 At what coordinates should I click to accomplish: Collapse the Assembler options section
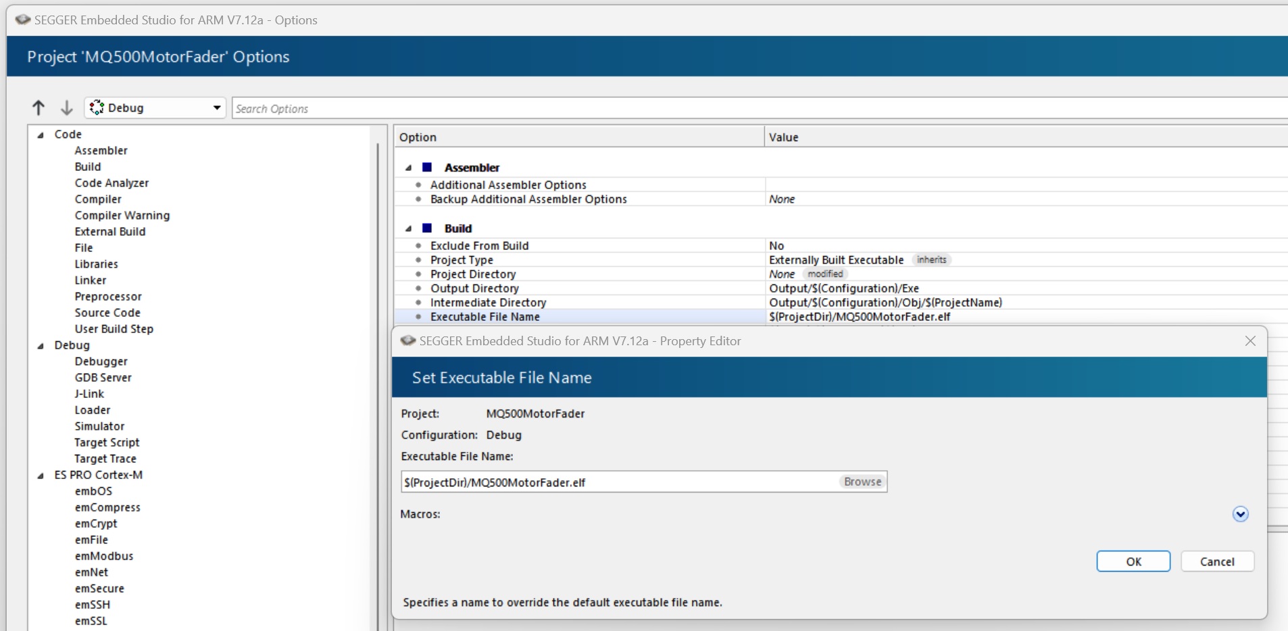click(408, 168)
